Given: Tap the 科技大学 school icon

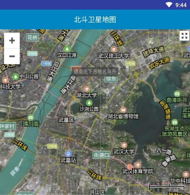Looking at the screenshot, I should pos(5,80).
